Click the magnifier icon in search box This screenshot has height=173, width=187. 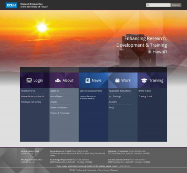pos(148,5)
